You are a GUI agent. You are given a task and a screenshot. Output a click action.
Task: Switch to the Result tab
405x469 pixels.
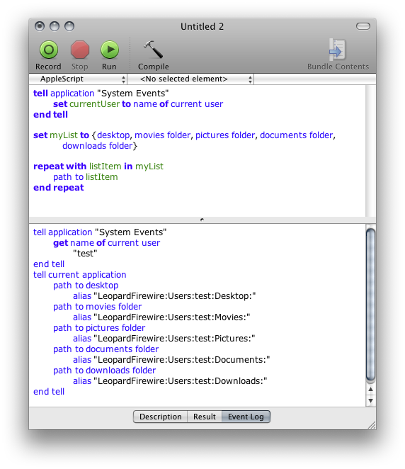(205, 417)
